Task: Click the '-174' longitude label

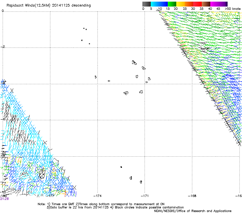Action: coord(97,196)
